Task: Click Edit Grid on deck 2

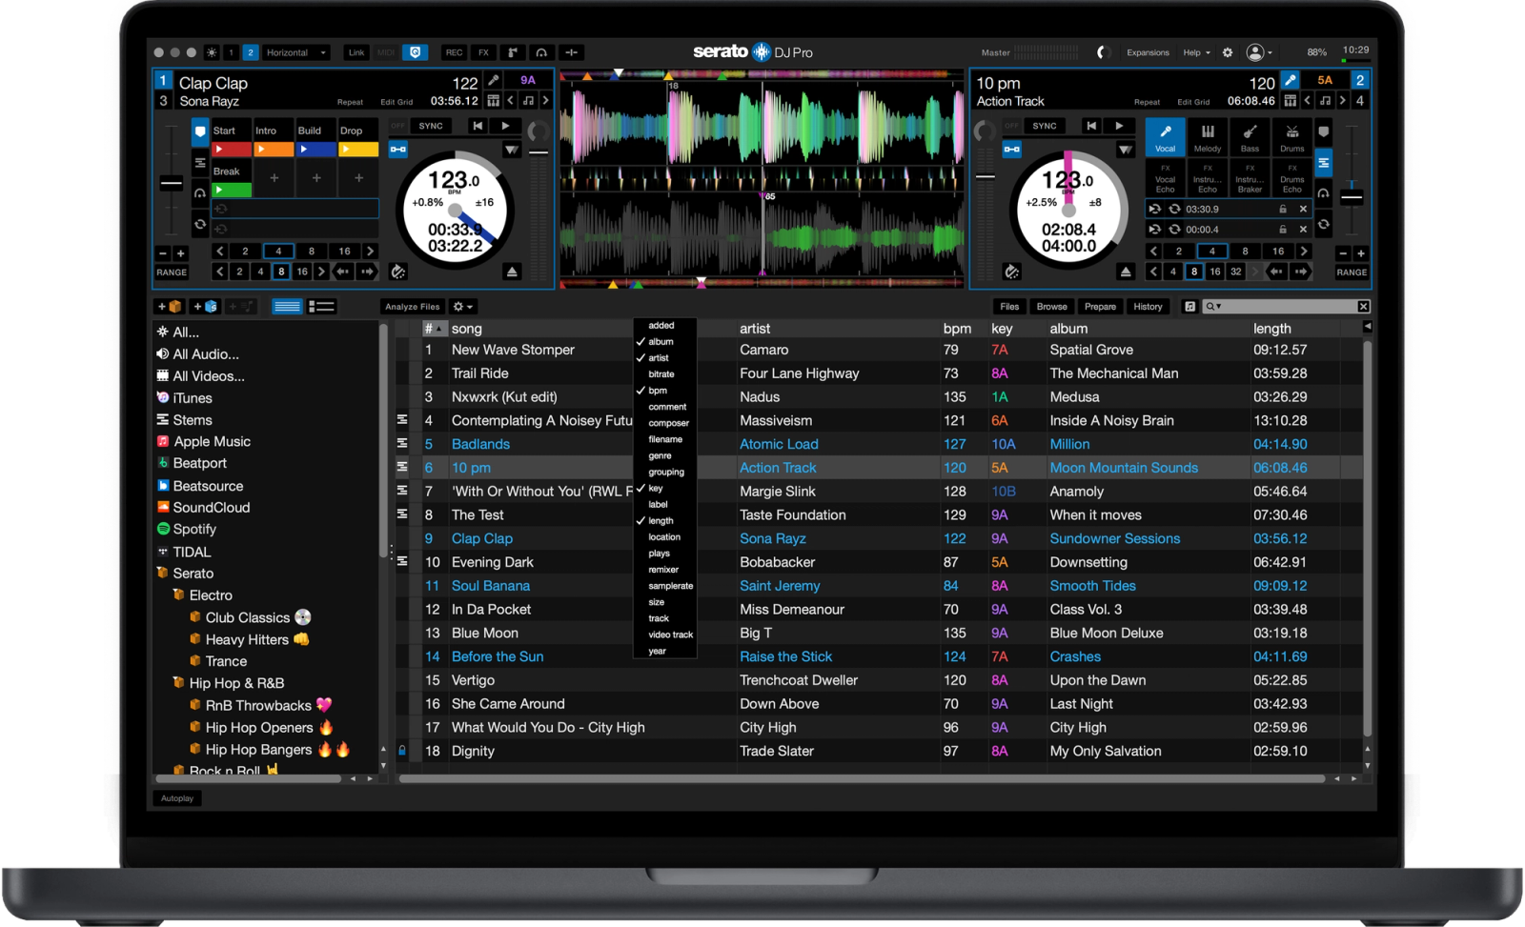Action: [x=1193, y=102]
